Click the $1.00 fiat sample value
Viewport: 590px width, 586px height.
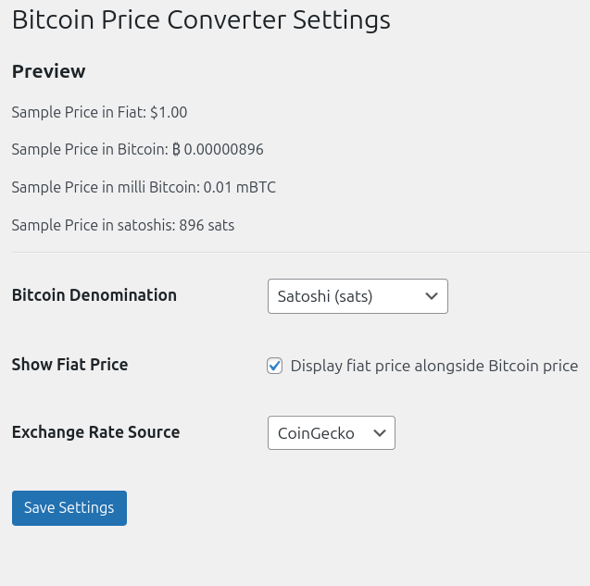(x=169, y=112)
